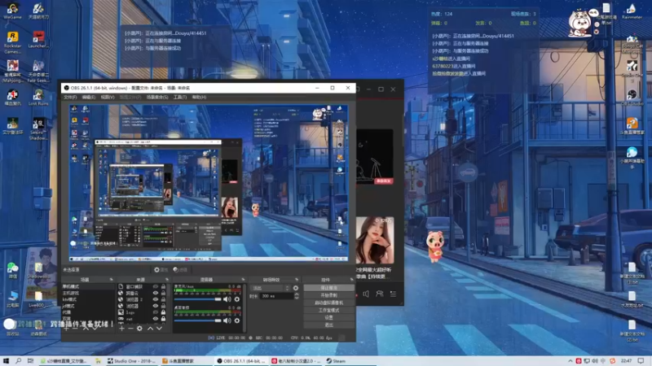This screenshot has height=366, width=652.
Task: Mute the 桌面音频 speaker icon in the mixer
Action: (227, 320)
